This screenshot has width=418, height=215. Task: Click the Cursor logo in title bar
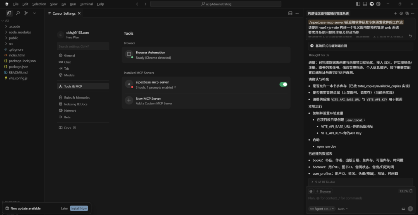tap(7, 4)
